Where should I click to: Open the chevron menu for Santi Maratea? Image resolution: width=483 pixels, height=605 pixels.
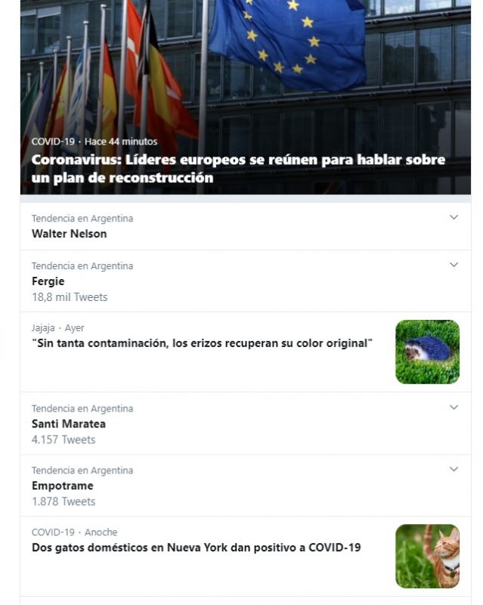pyautogui.click(x=454, y=408)
